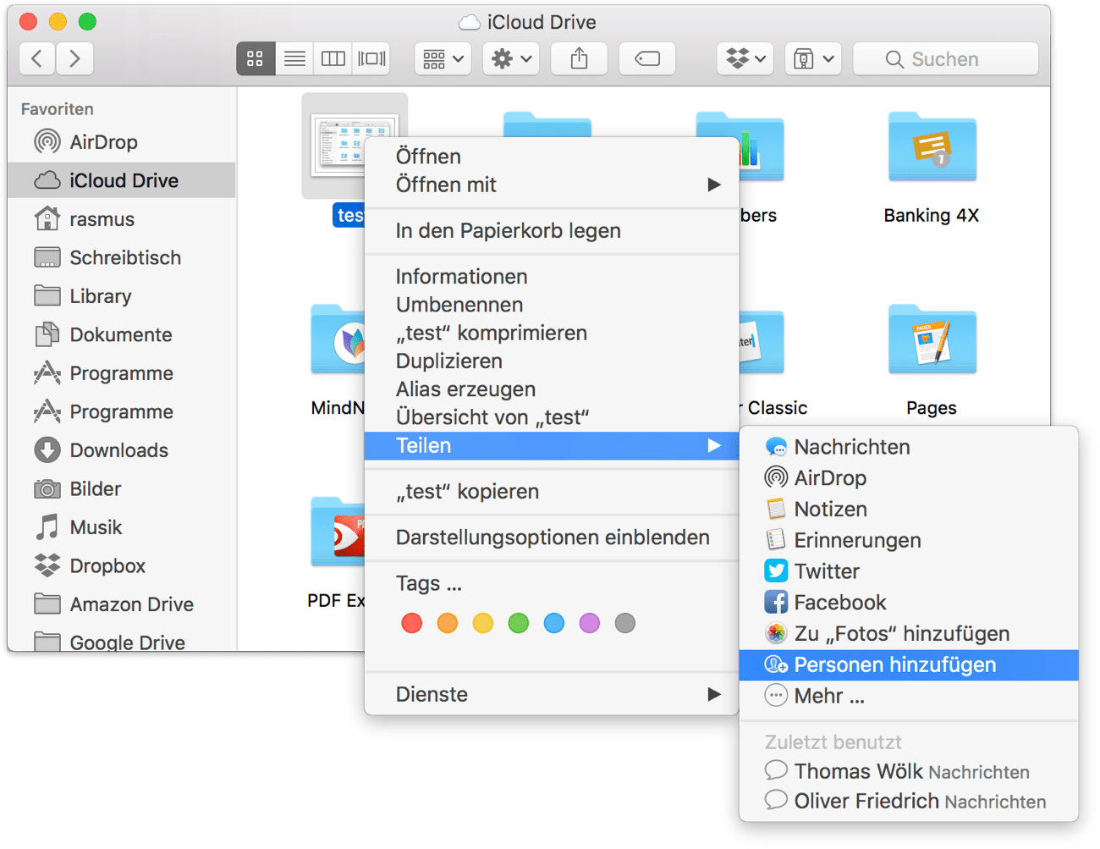
Task: Open Amazon Drive in the sidebar
Action: (121, 604)
